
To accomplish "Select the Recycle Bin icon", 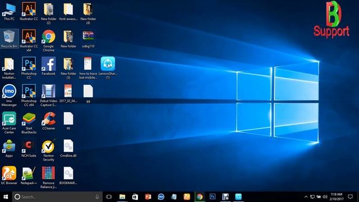I will pyautogui.click(x=9, y=39).
